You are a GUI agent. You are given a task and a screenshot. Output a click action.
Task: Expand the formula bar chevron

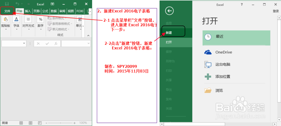[89, 44]
